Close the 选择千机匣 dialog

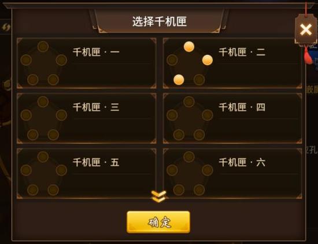click(306, 30)
